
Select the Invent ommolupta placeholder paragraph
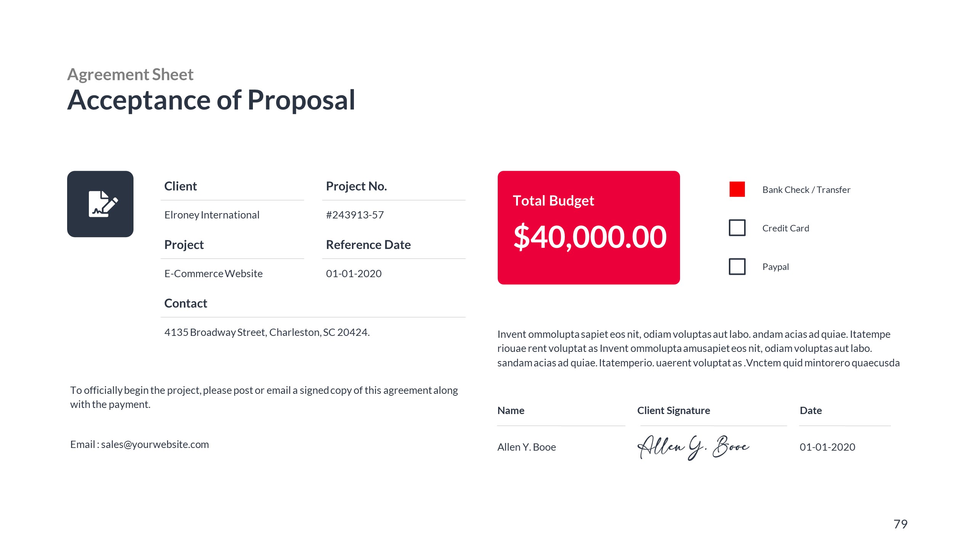click(698, 348)
